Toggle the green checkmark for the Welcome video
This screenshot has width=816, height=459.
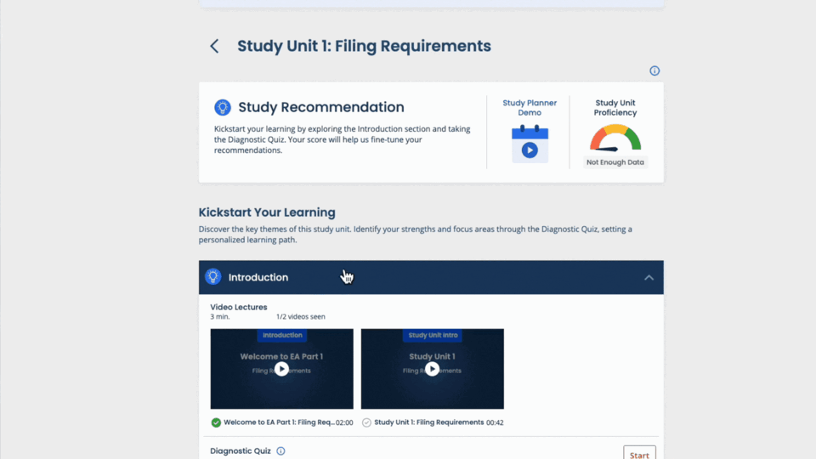216,422
